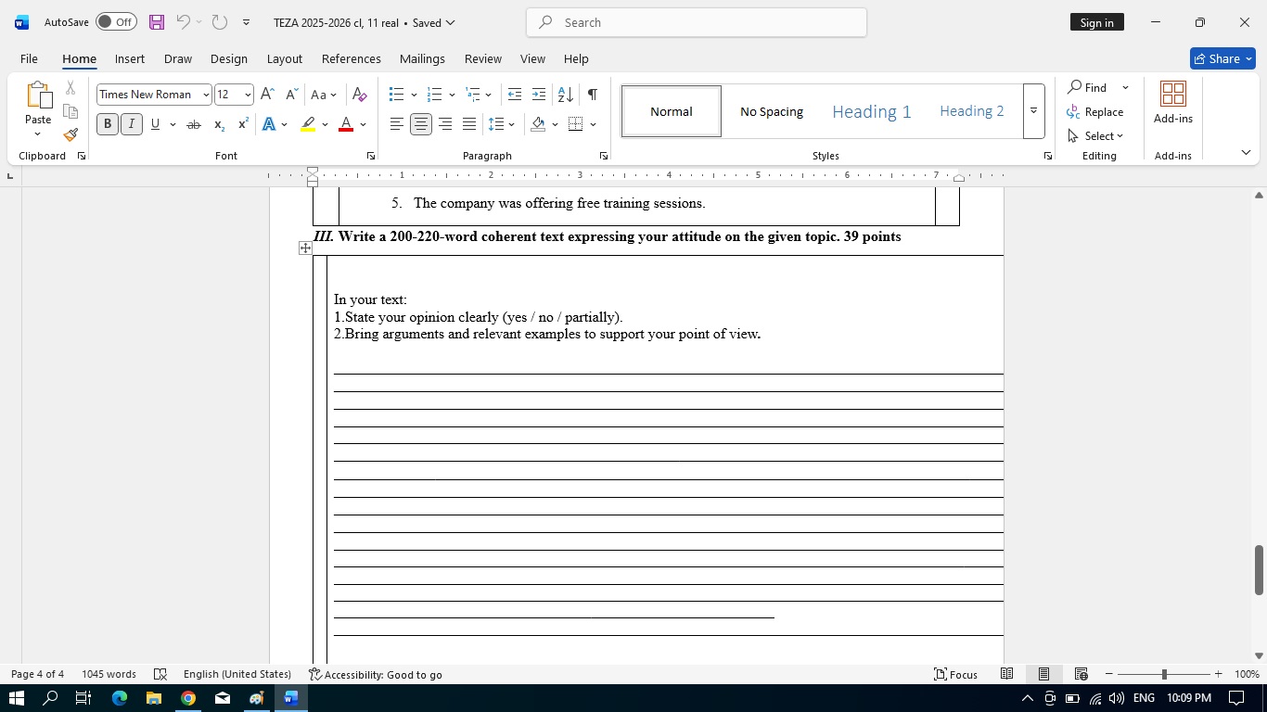Image resolution: width=1267 pixels, height=712 pixels.
Task: Increase indent of the paragraph
Action: point(539,95)
